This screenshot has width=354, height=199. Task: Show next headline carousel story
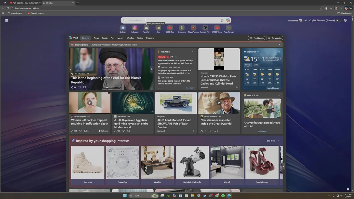152,69
